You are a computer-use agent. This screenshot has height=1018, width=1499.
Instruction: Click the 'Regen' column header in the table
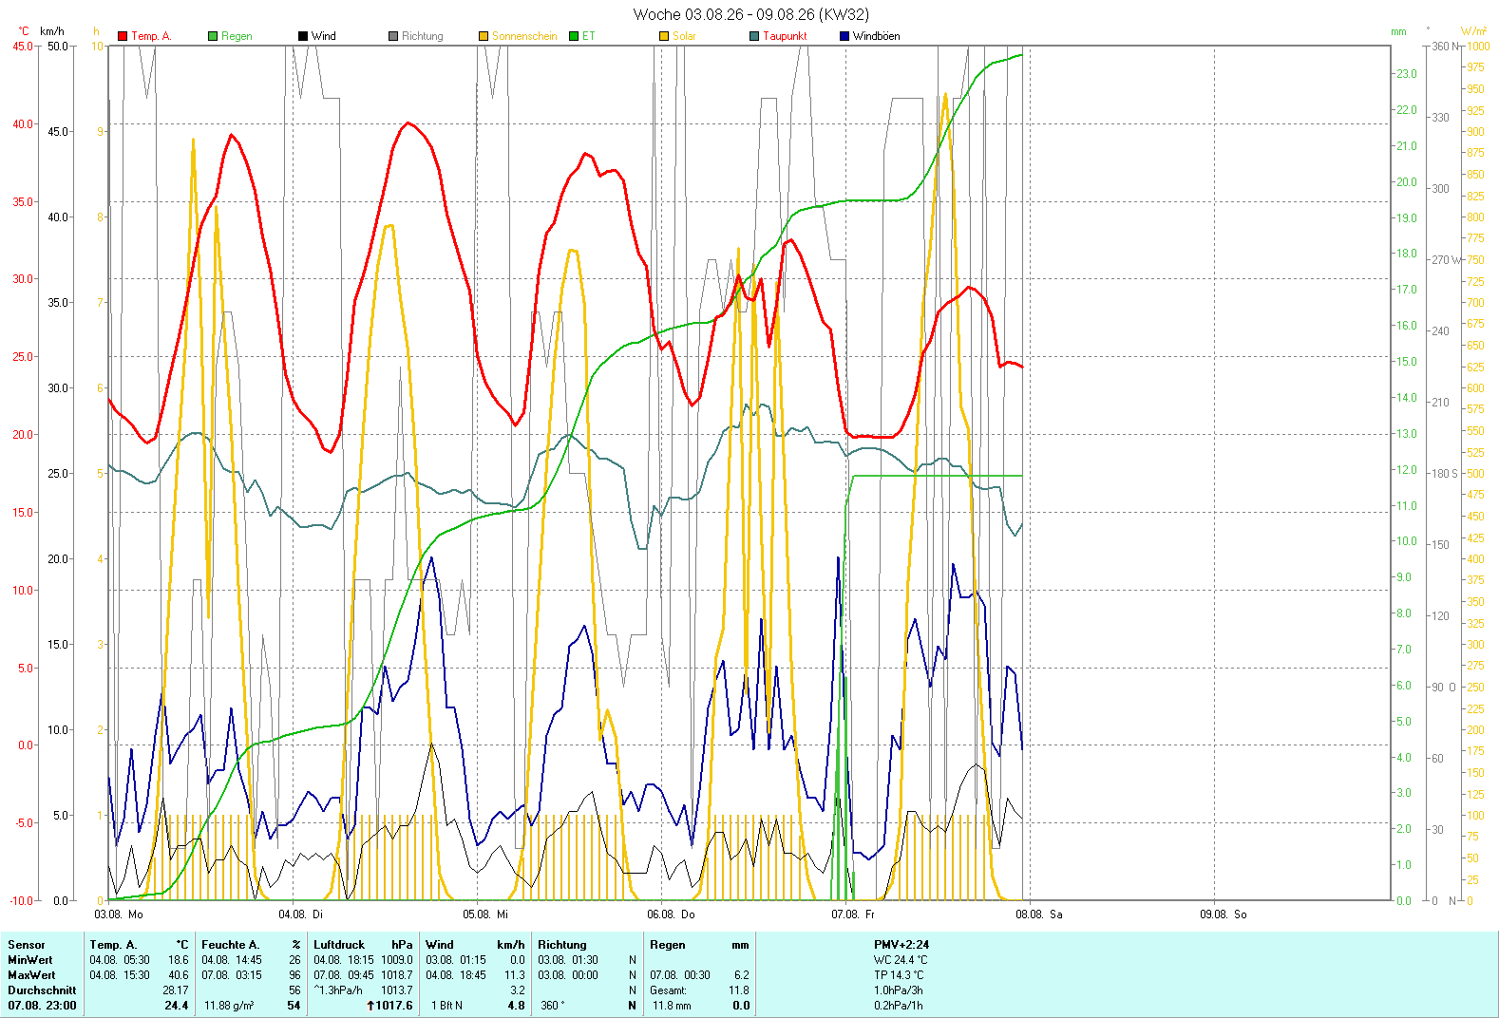[668, 945]
